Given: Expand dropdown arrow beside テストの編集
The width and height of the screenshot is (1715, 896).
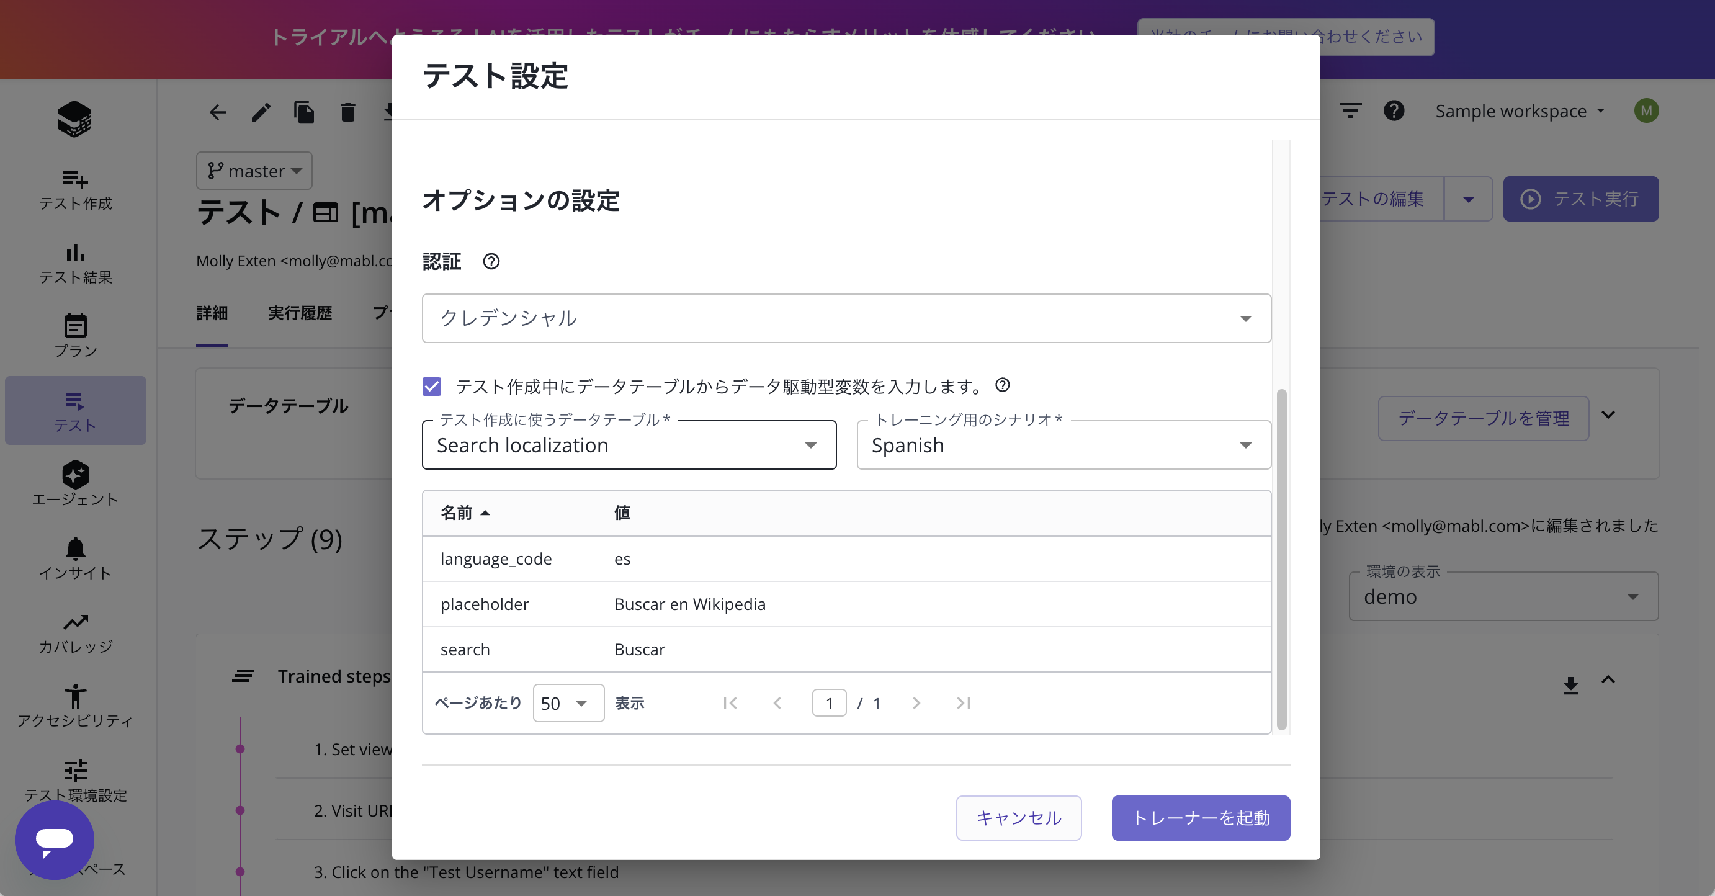Looking at the screenshot, I should pyautogui.click(x=1468, y=199).
